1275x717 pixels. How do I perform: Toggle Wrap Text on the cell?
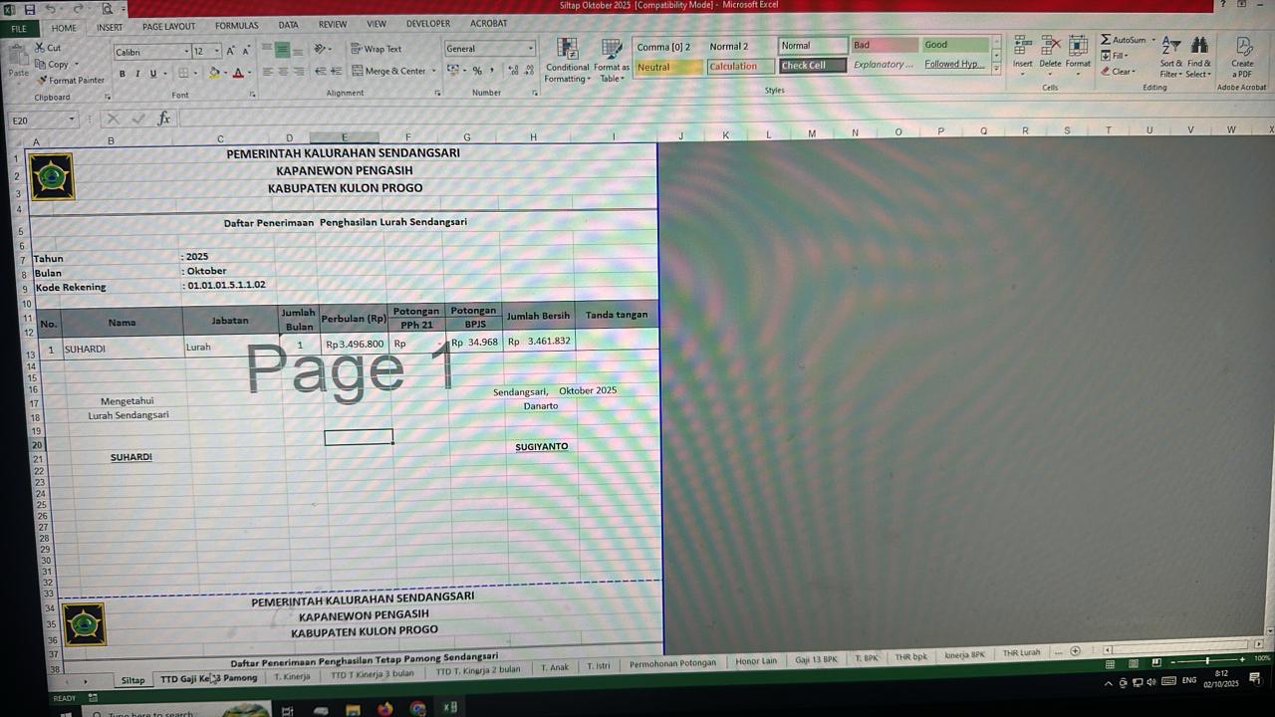tap(376, 49)
